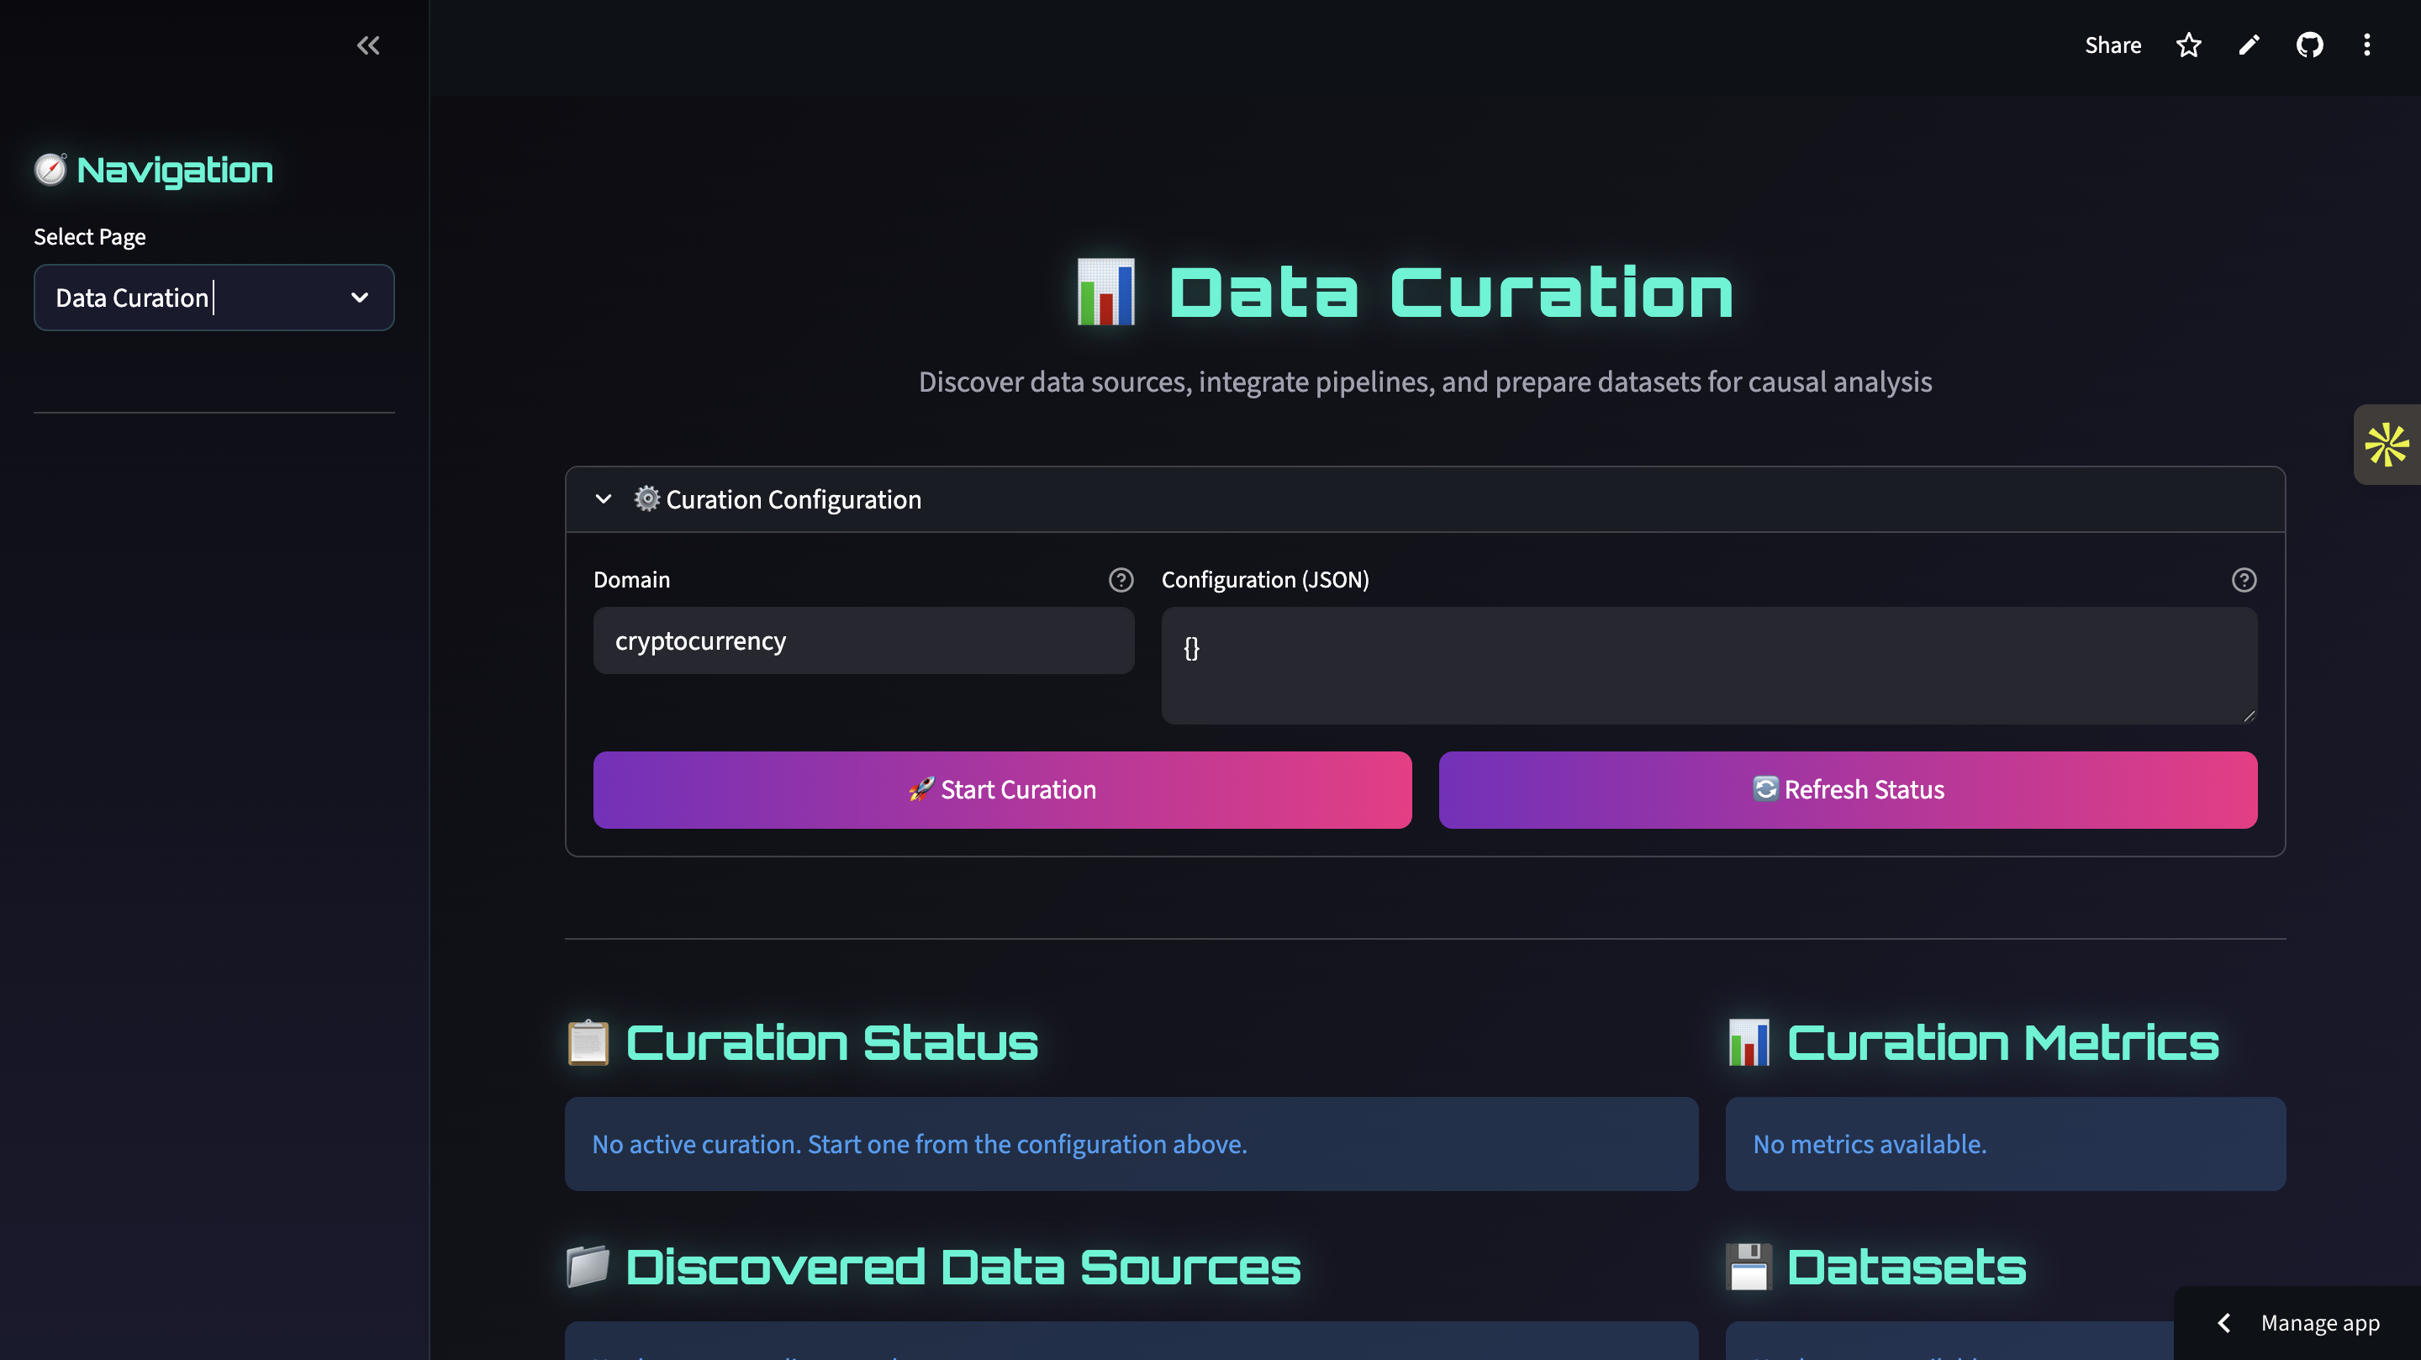Screen dimensions: 2421x1360
Task: Click the Share menu item
Action: (x=2112, y=45)
